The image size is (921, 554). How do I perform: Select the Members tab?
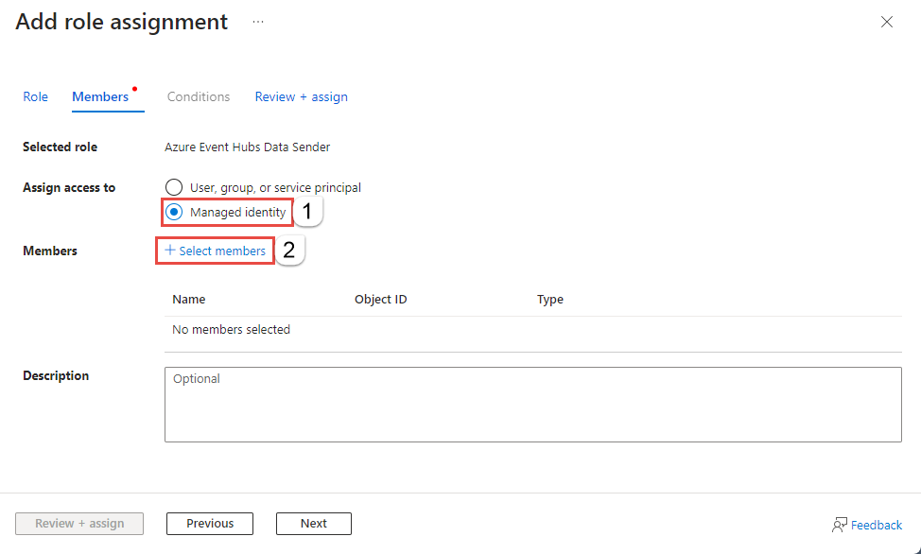coord(100,96)
